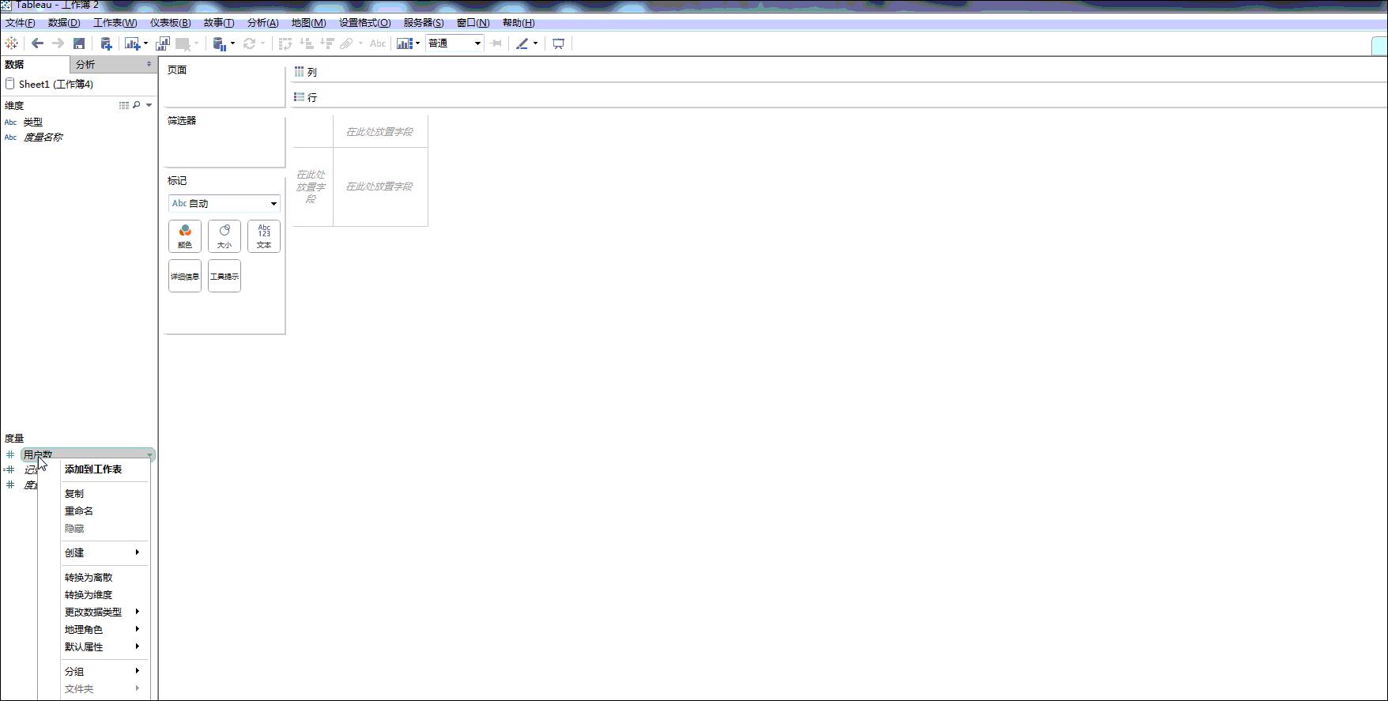Swap rows and columns using the toolbar icon

[x=285, y=43]
